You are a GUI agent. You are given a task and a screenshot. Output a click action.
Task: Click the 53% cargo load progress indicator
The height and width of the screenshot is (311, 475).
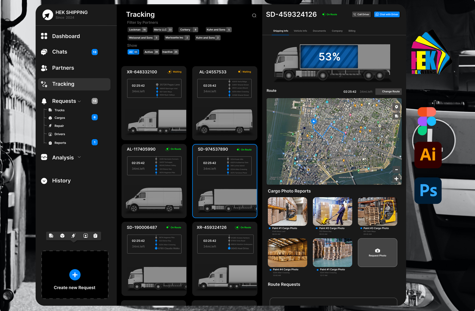tap(329, 57)
